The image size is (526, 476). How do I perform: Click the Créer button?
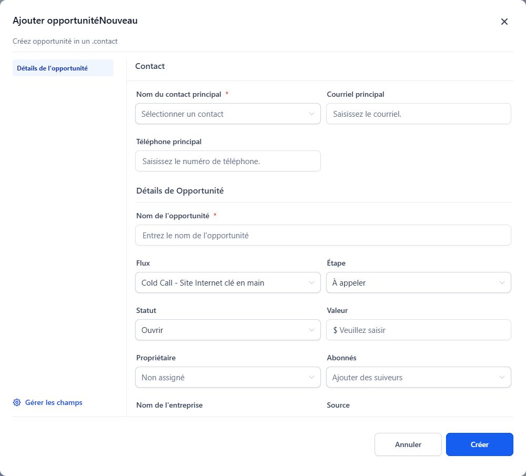click(479, 444)
